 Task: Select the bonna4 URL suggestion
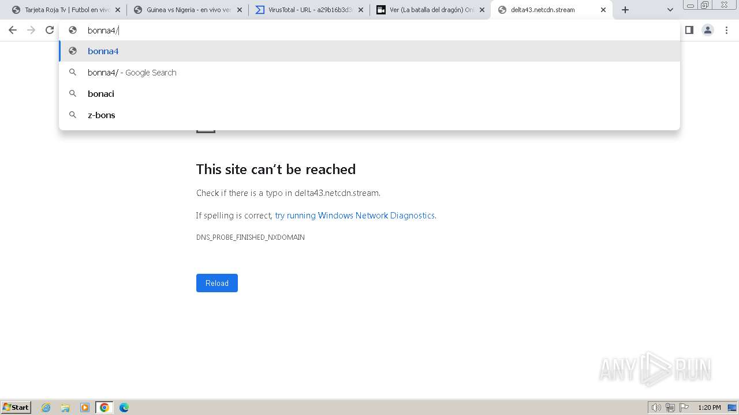[x=369, y=51]
